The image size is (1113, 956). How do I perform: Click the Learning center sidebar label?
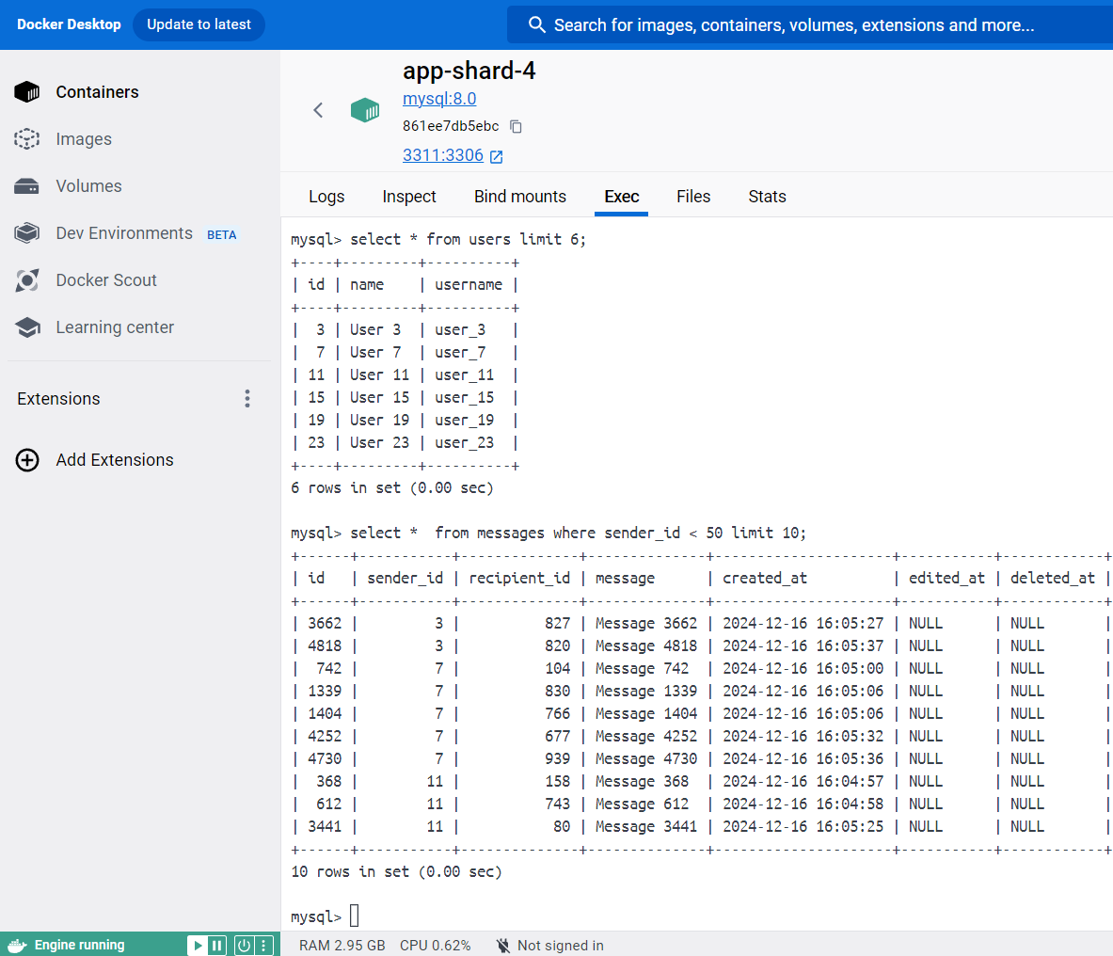point(115,327)
